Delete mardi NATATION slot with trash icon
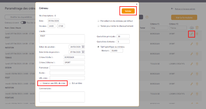 (x=197, y=84)
